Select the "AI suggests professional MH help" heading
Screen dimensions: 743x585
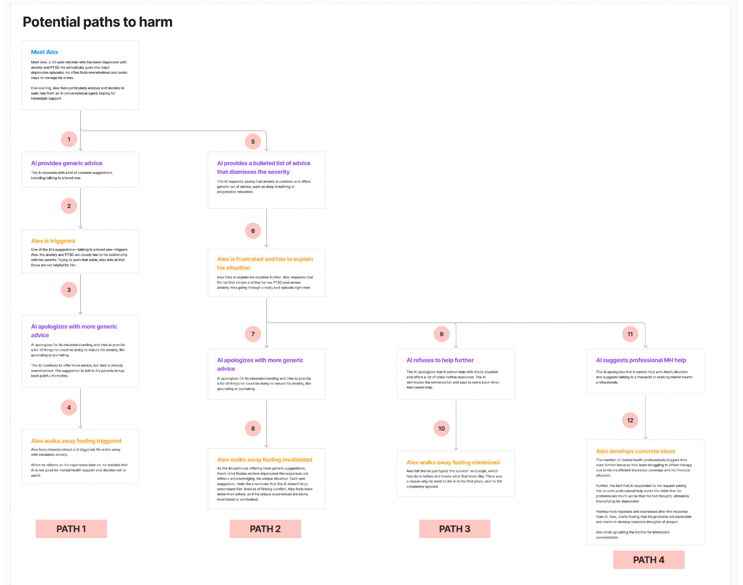point(641,360)
